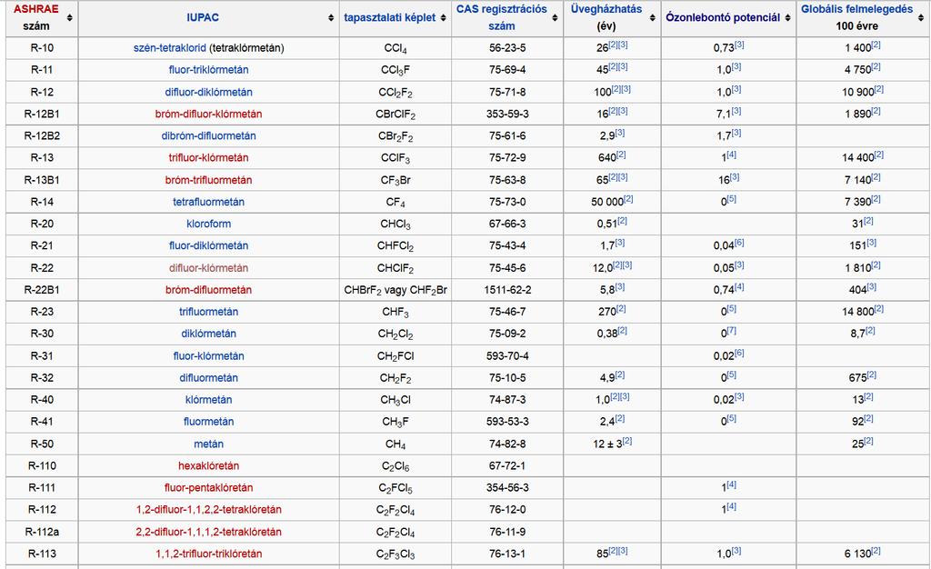Sort by Ózonlebontó potenciál column arrows
This screenshot has width=931, height=569.
(788, 18)
